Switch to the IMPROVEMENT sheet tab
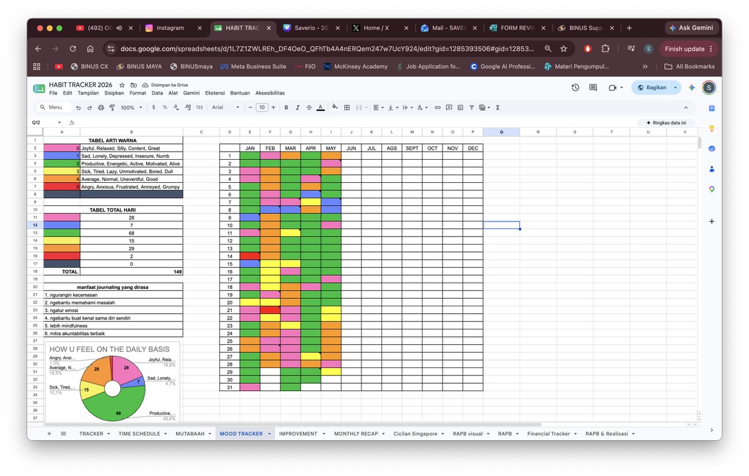Screen dimensions: 749x476 point(298,434)
